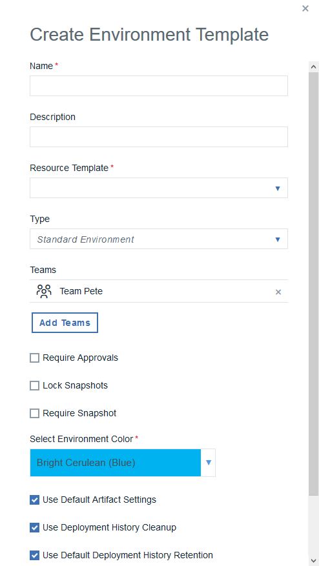Click the Resource Template label

69,168
